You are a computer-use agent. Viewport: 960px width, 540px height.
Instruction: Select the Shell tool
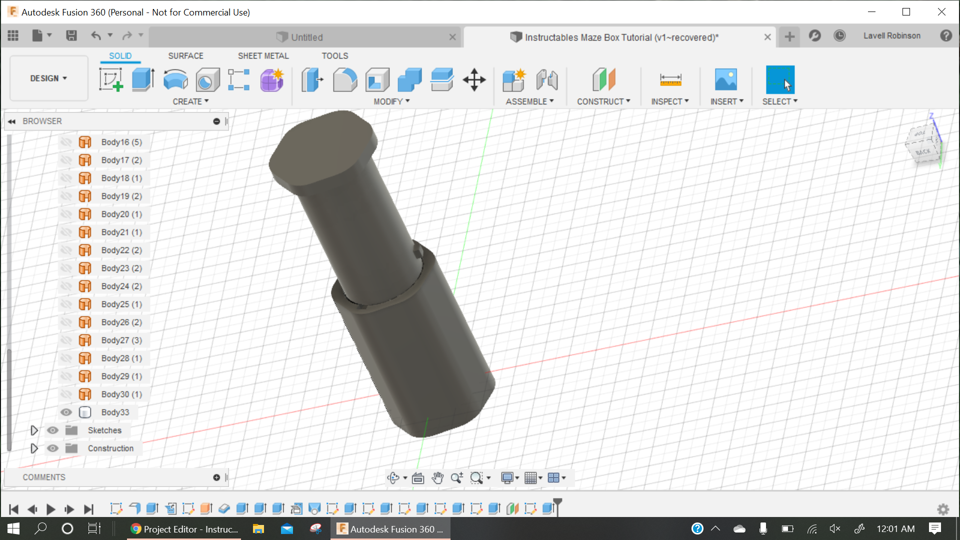tap(377, 79)
